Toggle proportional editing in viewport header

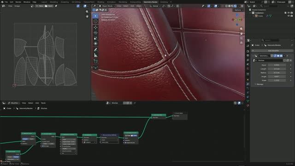(x=177, y=6)
